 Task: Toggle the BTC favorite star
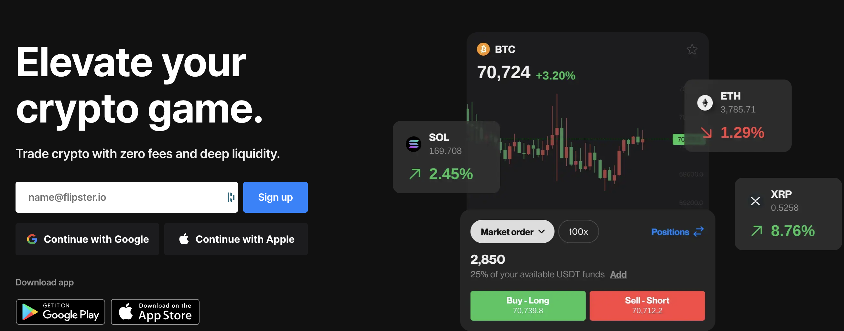click(692, 49)
